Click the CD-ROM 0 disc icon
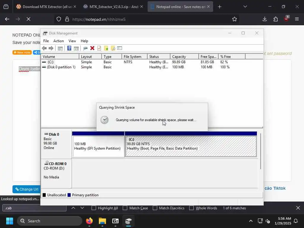The image size is (304, 228). [47, 163]
